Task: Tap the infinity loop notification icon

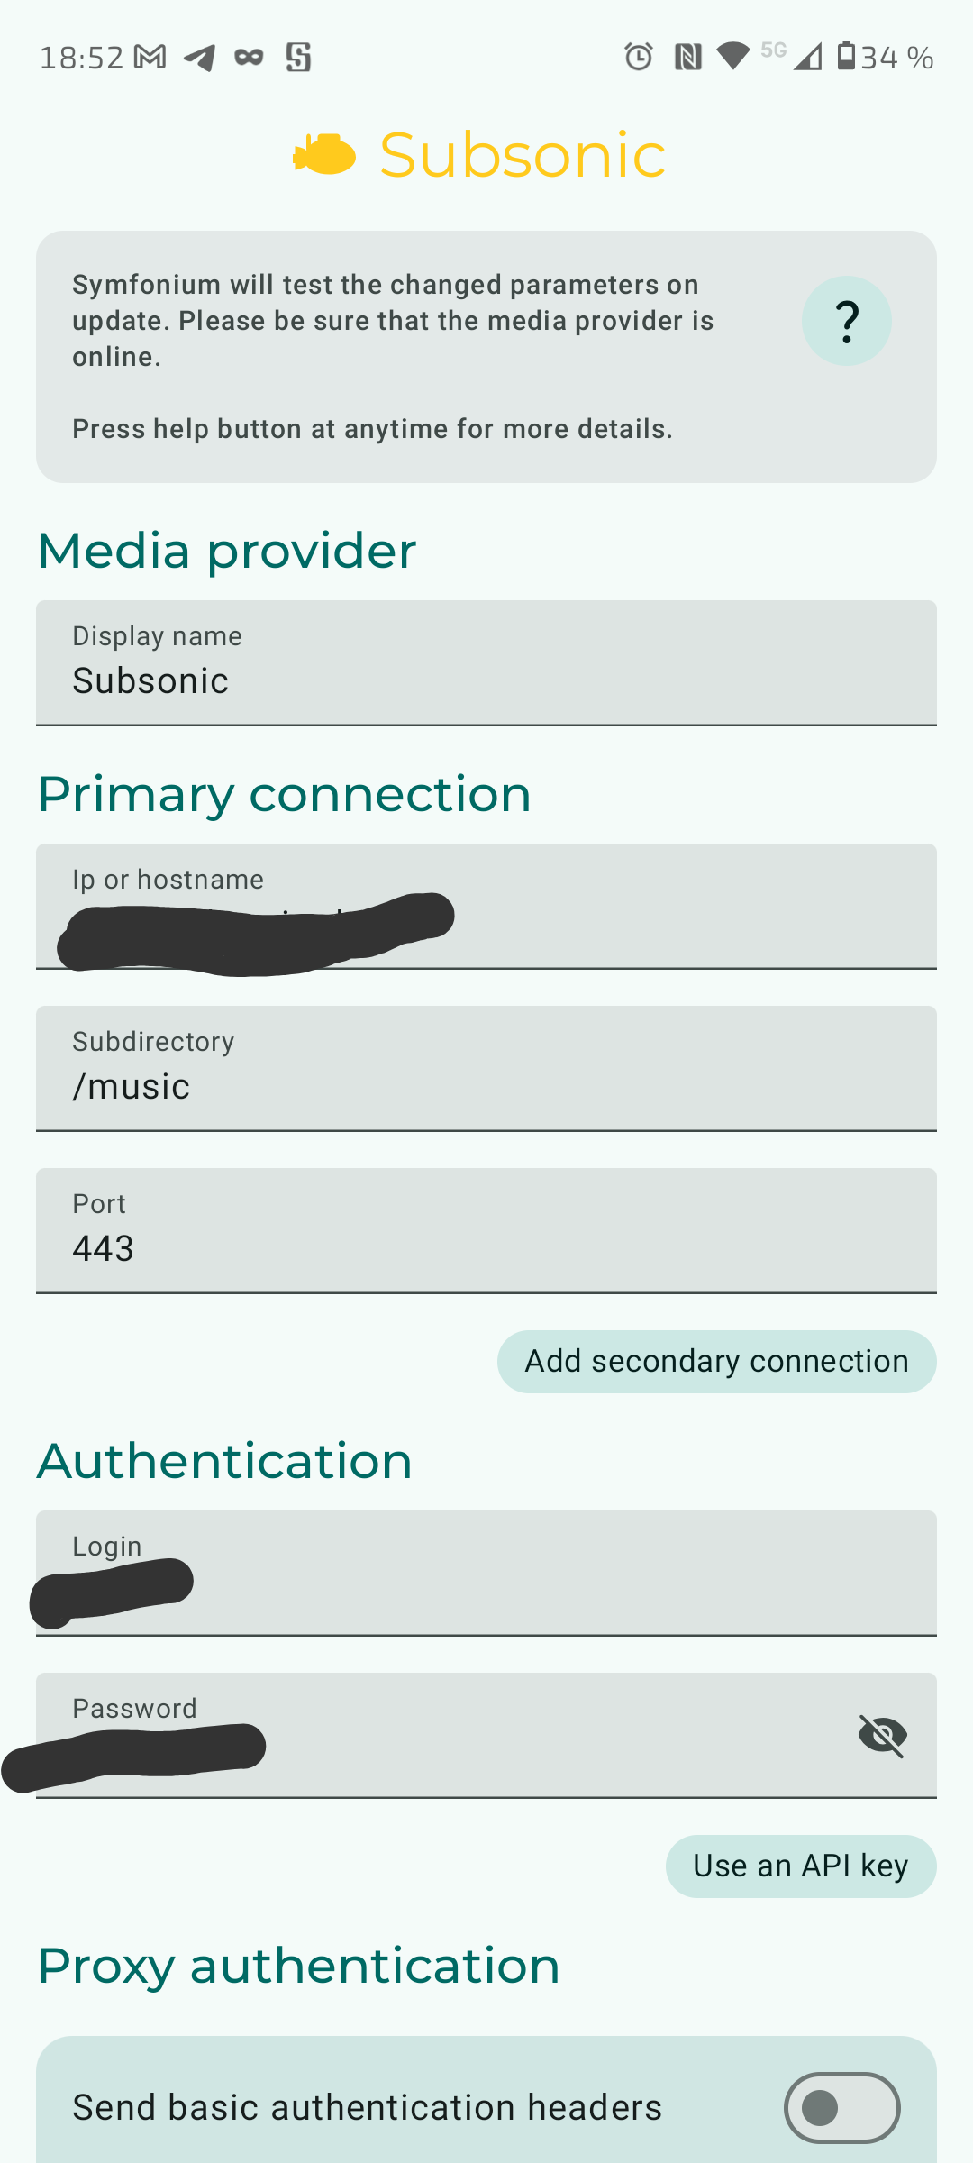Action: click(x=249, y=58)
